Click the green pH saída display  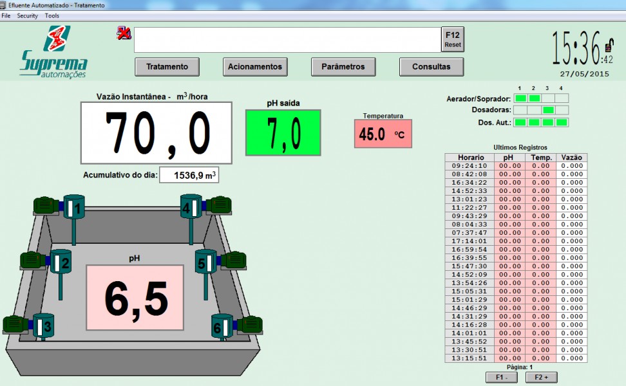(x=283, y=133)
